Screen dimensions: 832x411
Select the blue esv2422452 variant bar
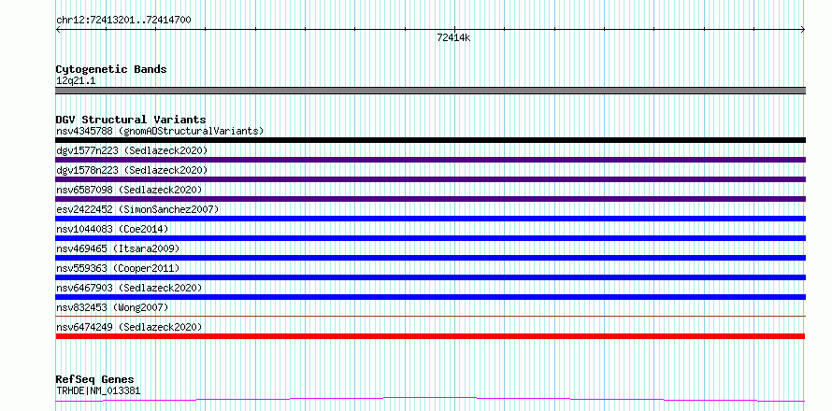(430, 219)
